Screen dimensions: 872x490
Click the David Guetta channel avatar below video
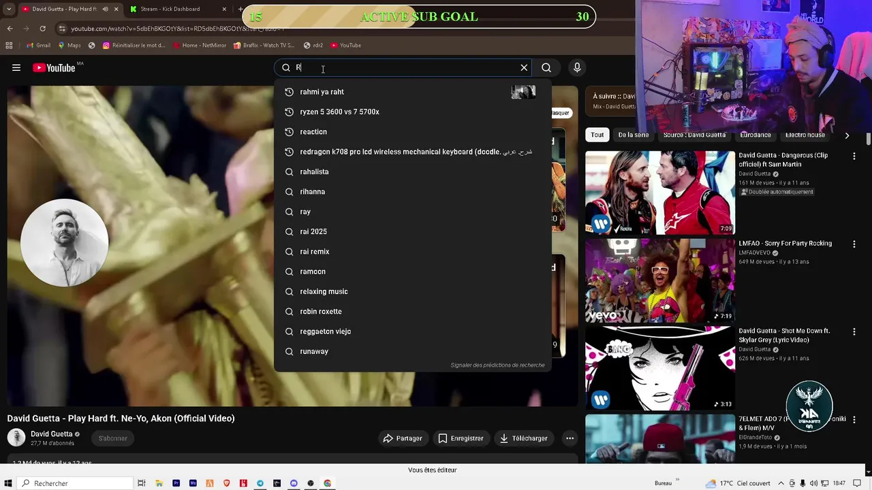(x=16, y=438)
